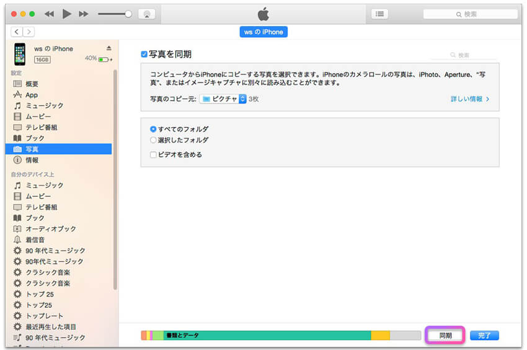Image resolution: width=527 pixels, height=350 pixels.
Task: Select 'トップ 25' playlist
Action: pos(58,294)
